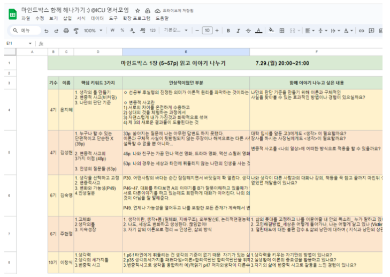Image resolution: width=390 pixels, height=277 pixels.
Task: Click the 7.29.(월) 20:00~21:00 schedule text
Action: [x=282, y=63]
